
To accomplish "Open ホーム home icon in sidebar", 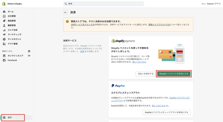I will pyautogui.click(x=4, y=12).
